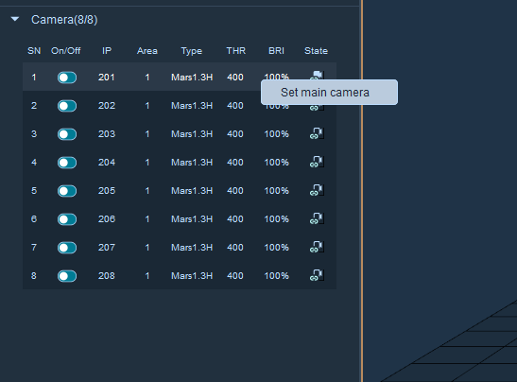Click the State column header

[x=316, y=51]
